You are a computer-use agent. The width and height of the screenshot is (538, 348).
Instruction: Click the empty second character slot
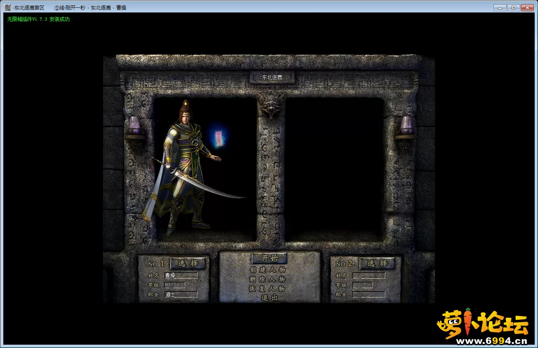tap(334, 169)
